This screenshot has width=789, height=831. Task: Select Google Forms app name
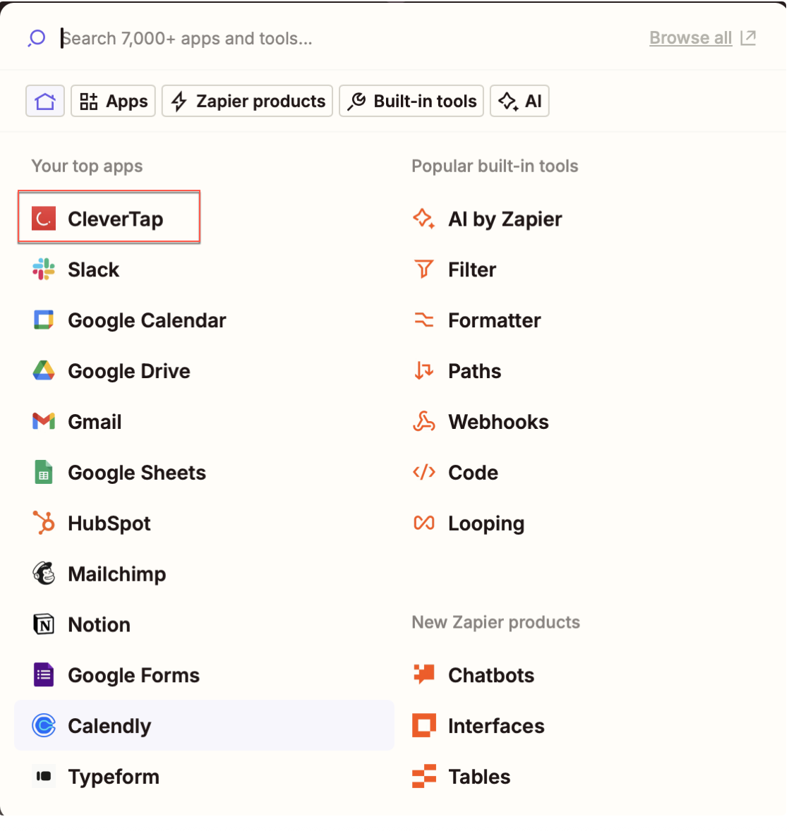click(x=133, y=675)
